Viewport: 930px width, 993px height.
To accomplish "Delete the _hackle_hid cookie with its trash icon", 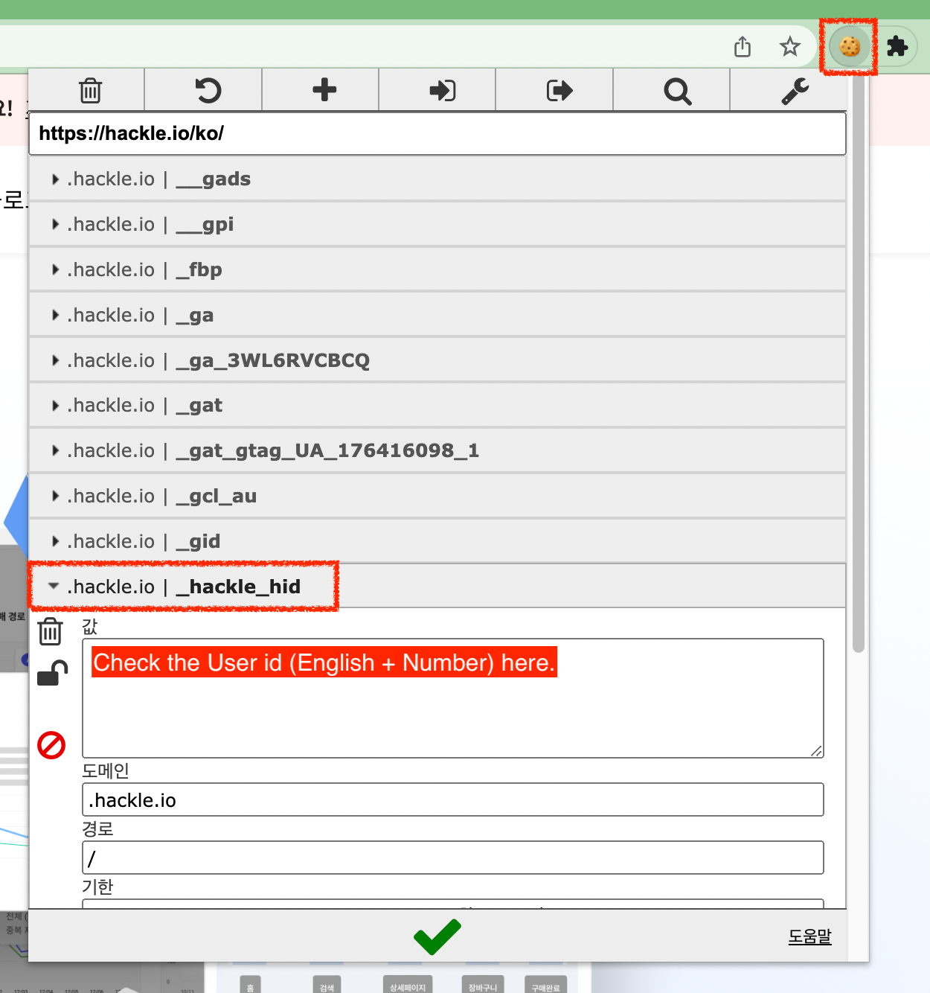I will click(51, 631).
